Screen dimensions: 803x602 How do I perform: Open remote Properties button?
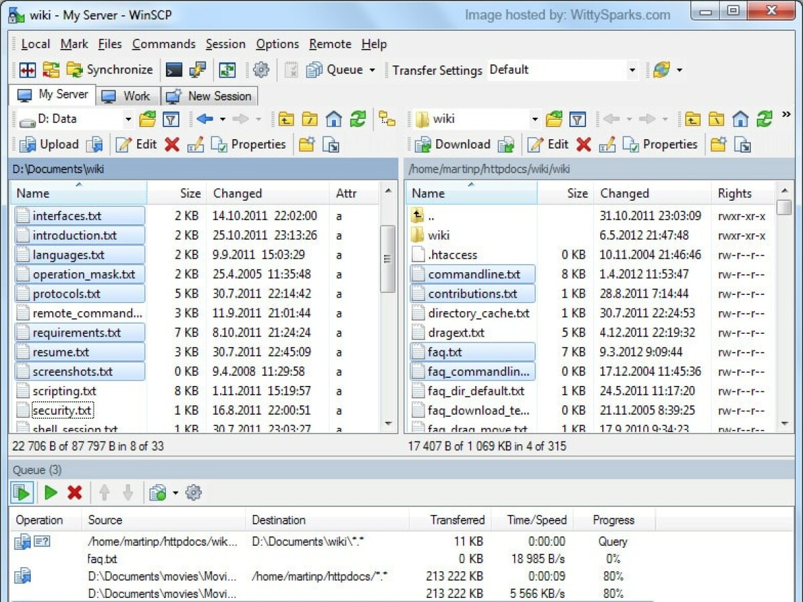tap(660, 144)
